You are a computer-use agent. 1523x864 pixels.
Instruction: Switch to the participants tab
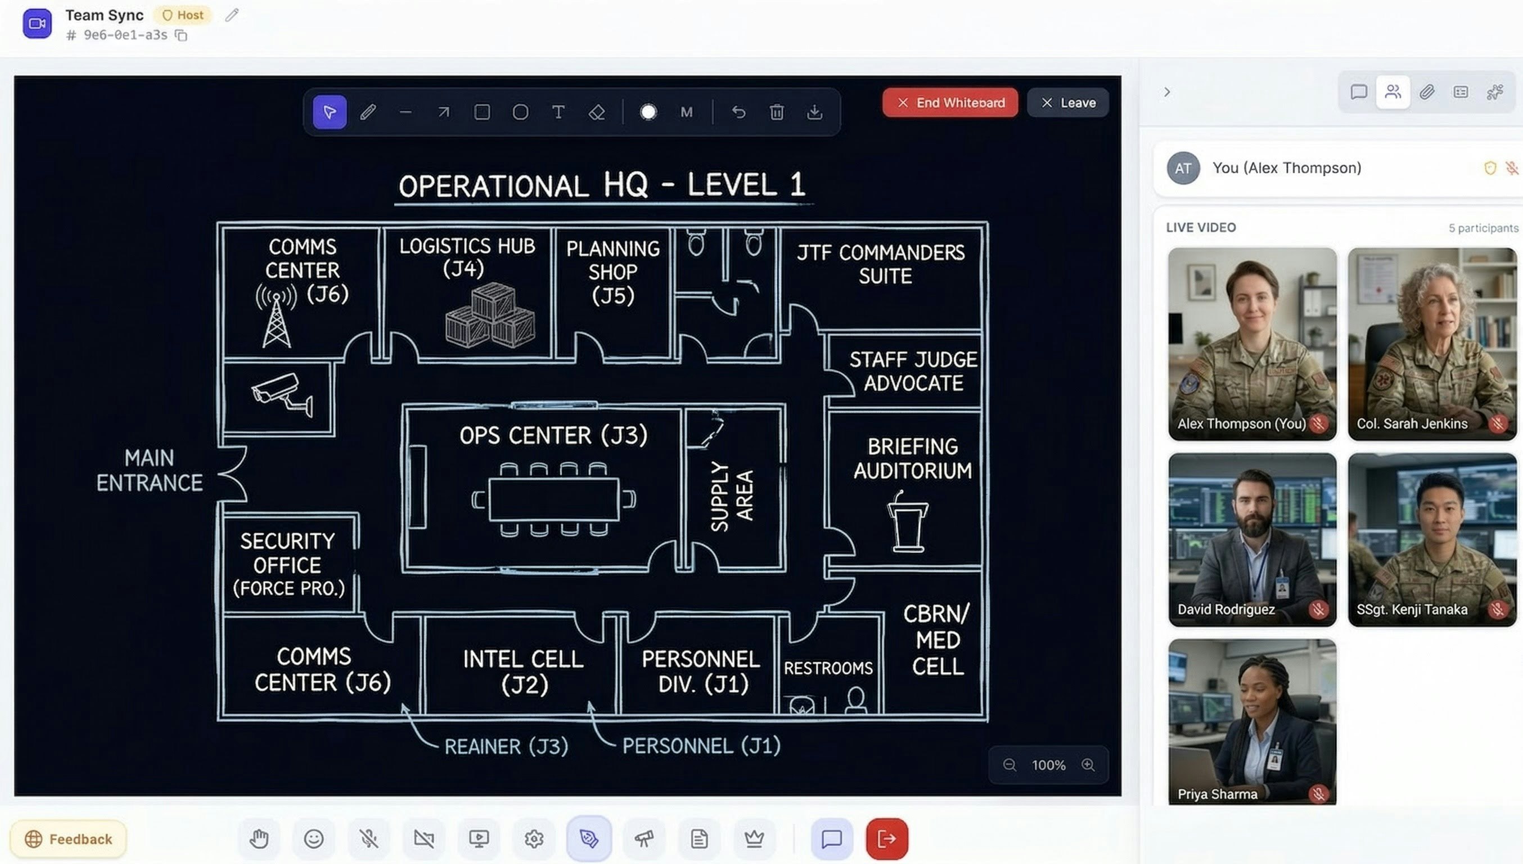pyautogui.click(x=1393, y=92)
